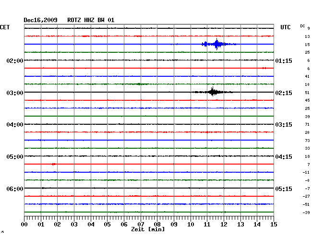Click the 04:15 UTC time label

point(284,157)
